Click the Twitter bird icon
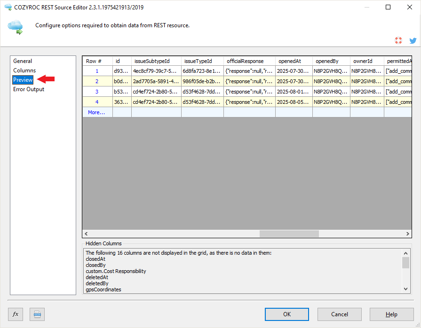Viewport: 421px width, 328px height. 413,41
